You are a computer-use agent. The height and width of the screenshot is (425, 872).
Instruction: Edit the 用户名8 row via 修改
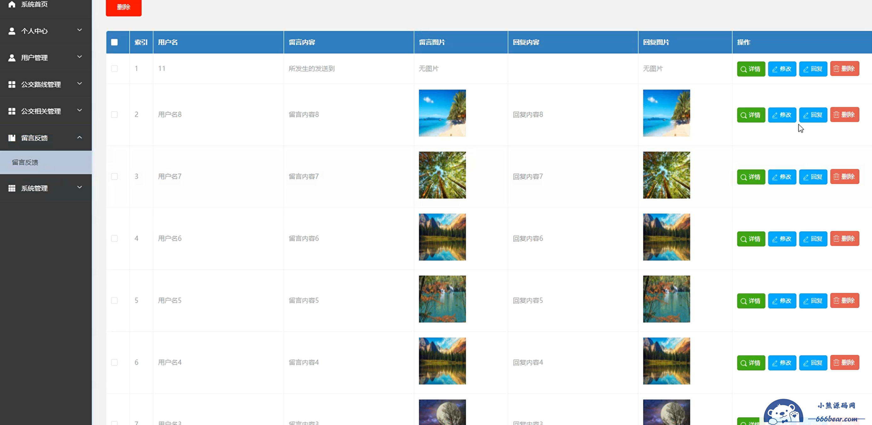pyautogui.click(x=782, y=115)
